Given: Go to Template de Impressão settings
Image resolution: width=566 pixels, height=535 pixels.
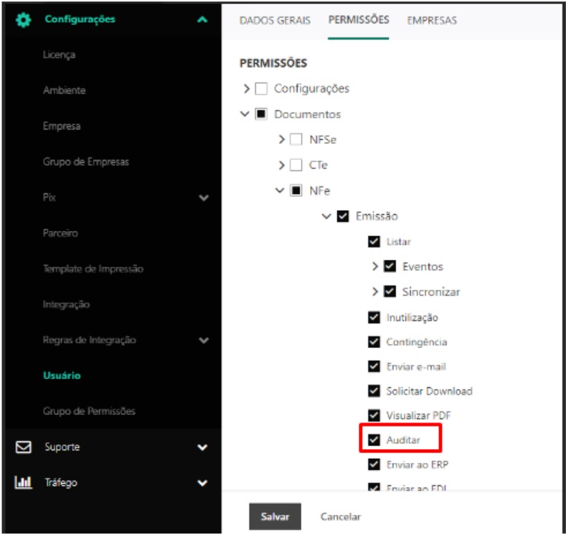Looking at the screenshot, I should pos(93,269).
